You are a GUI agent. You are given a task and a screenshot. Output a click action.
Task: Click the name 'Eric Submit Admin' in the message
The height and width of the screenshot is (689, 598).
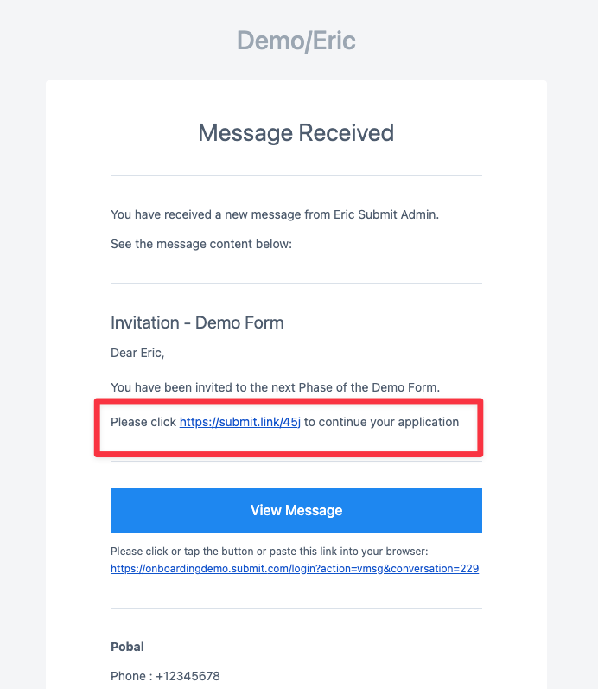[x=385, y=214]
